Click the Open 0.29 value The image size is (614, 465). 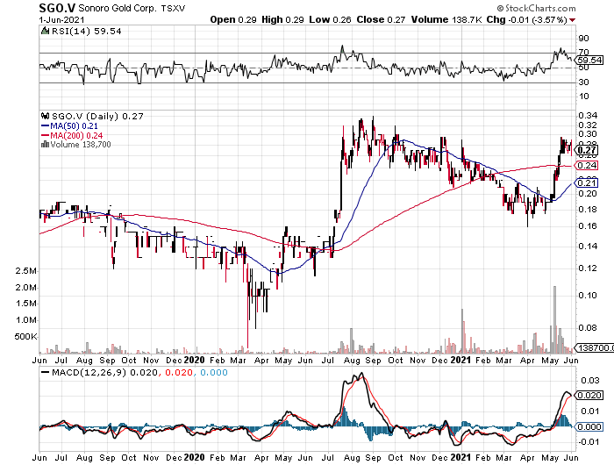(233, 19)
